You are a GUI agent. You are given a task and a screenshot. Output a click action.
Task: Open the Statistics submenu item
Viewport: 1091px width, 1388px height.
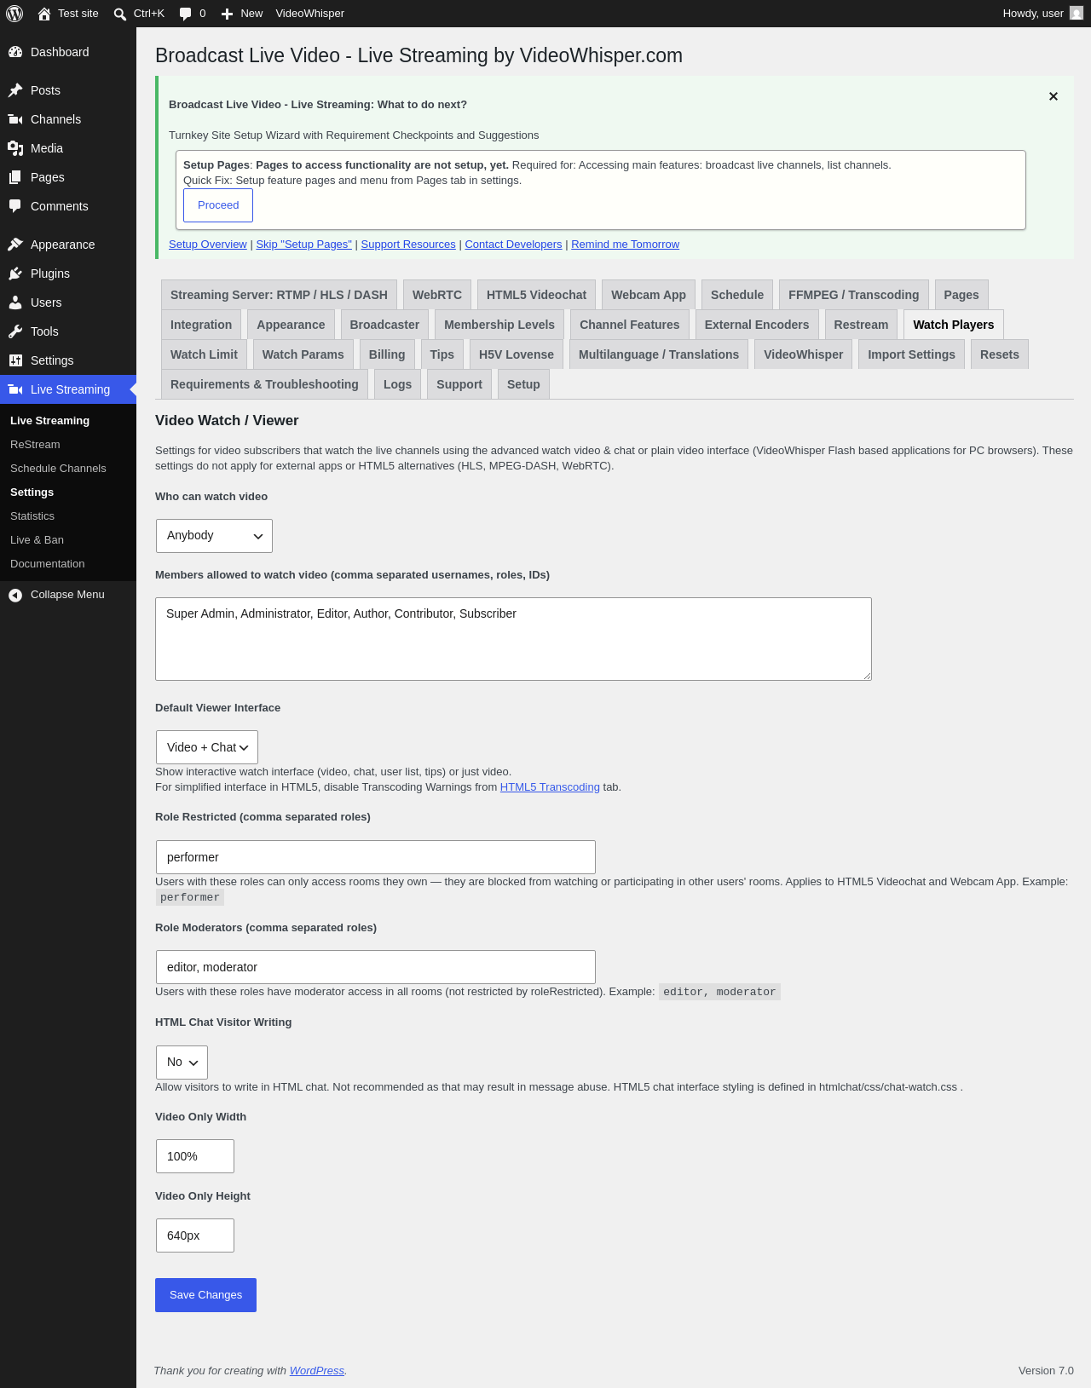click(32, 516)
